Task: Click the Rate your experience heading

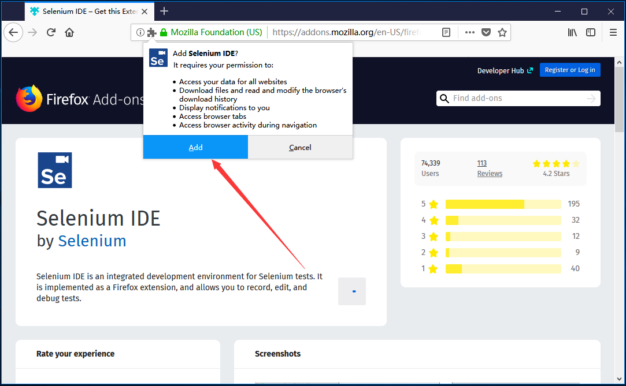Action: tap(76, 354)
